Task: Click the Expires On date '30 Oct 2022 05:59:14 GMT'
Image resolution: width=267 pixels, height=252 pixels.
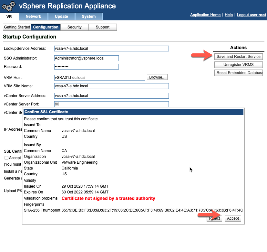Action: (x=85, y=192)
